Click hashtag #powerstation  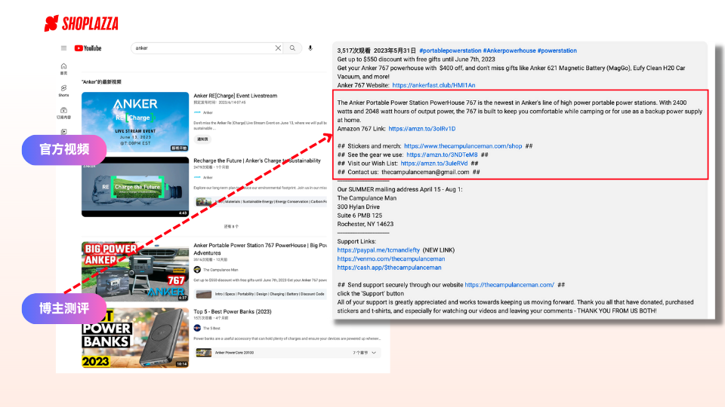(557, 50)
